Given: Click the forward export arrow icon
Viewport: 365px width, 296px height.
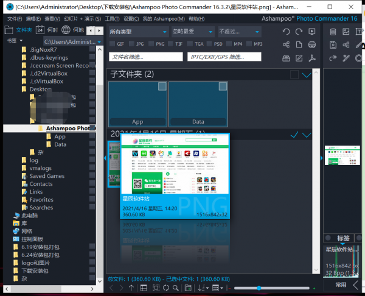Looking at the screenshot, I should (333, 58).
